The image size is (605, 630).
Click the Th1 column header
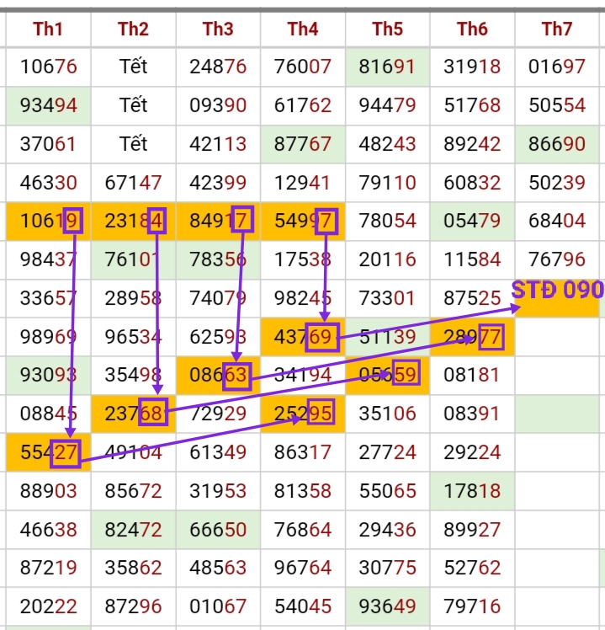point(49,29)
